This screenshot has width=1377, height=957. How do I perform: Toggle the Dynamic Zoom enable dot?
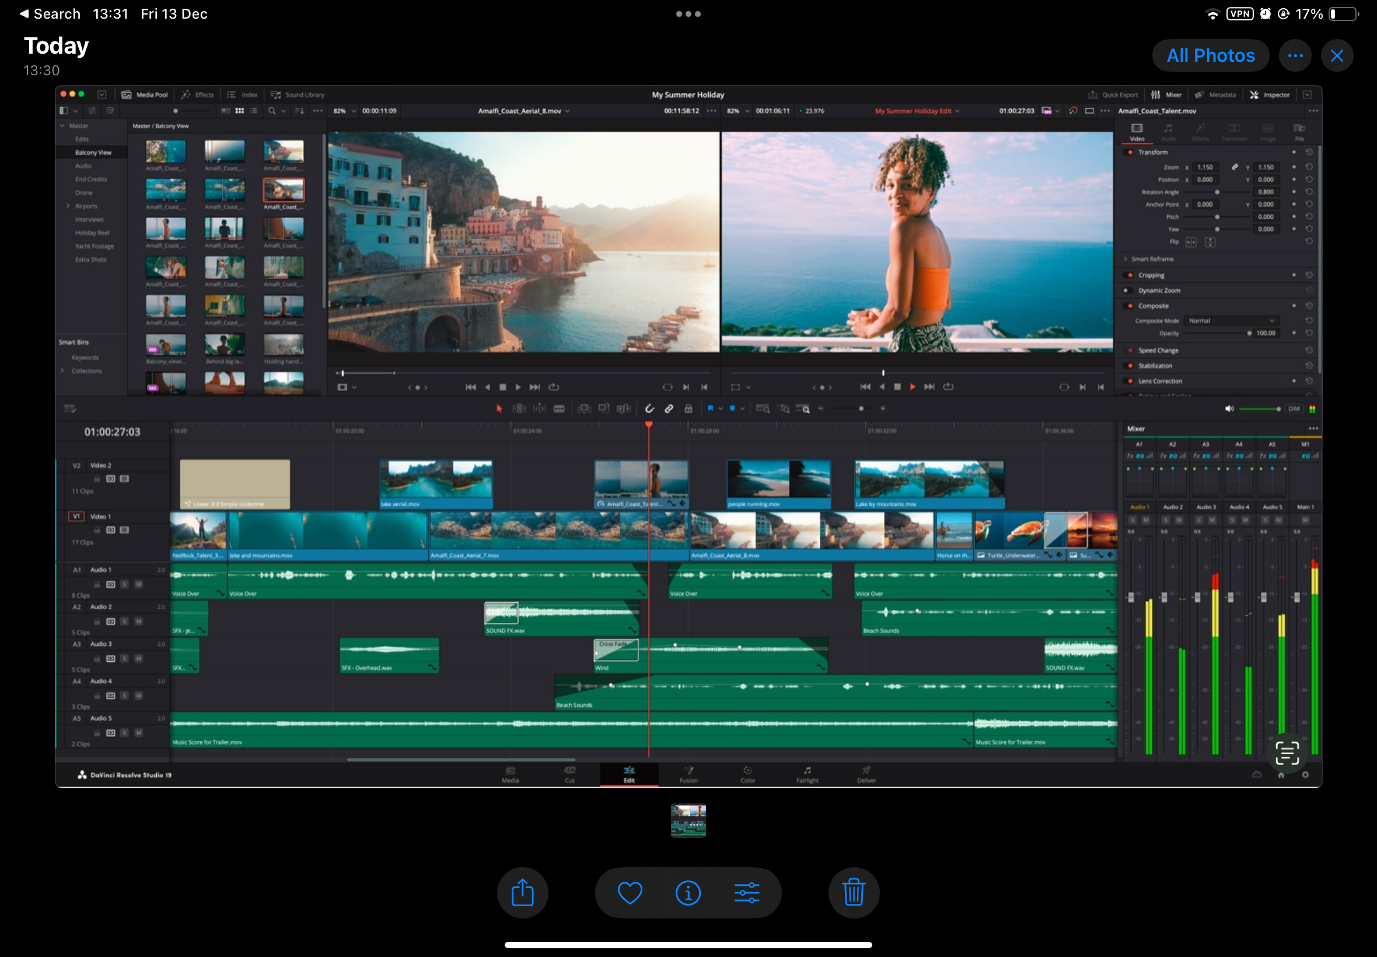click(x=1126, y=291)
